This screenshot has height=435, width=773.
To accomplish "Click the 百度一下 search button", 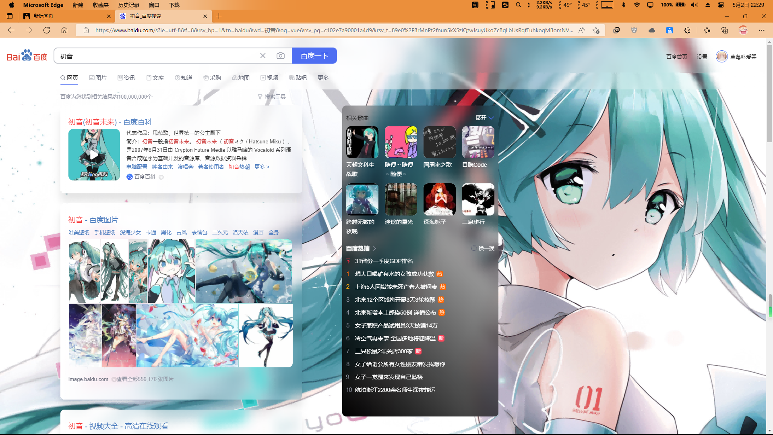I will click(x=314, y=56).
